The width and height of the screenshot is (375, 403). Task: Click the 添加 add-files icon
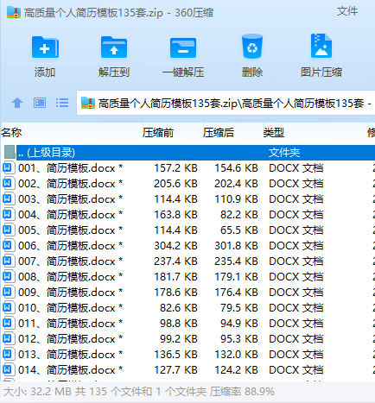(x=45, y=47)
